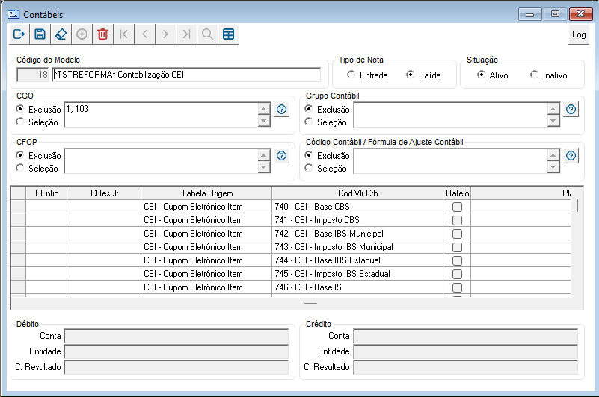Clear the form with the eraser icon
Image resolution: width=599 pixels, height=397 pixels.
[61, 34]
